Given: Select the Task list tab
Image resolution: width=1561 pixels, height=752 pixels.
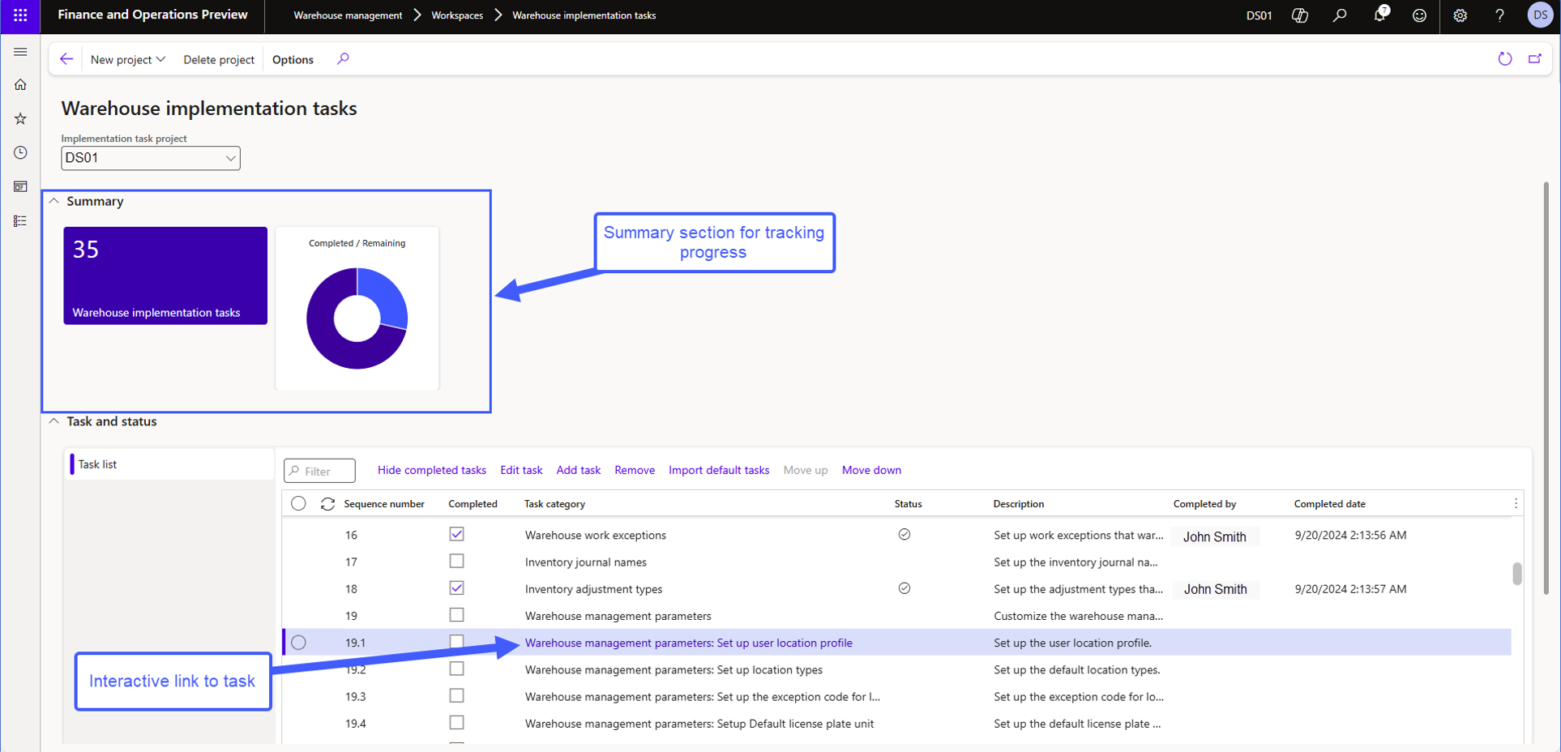Looking at the screenshot, I should (98, 464).
